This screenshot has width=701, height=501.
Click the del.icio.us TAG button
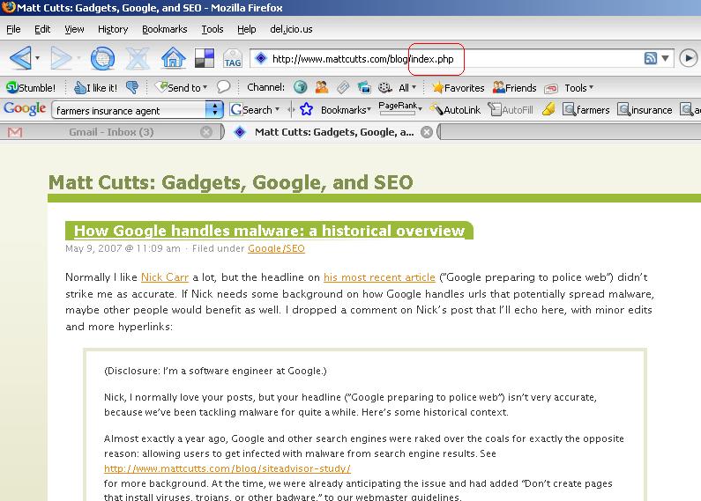[233, 60]
